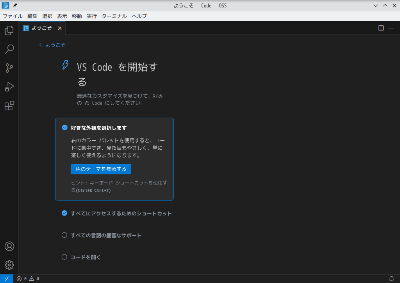The image size is (400, 283).
Task: Open the ヘルプ menu
Action: (139, 16)
